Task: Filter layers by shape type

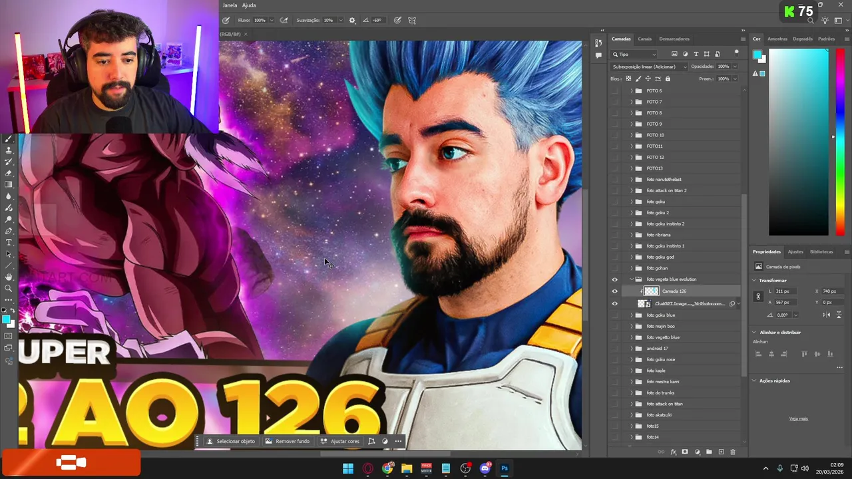Action: [706, 54]
